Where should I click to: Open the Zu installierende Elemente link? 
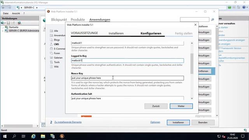68,122
